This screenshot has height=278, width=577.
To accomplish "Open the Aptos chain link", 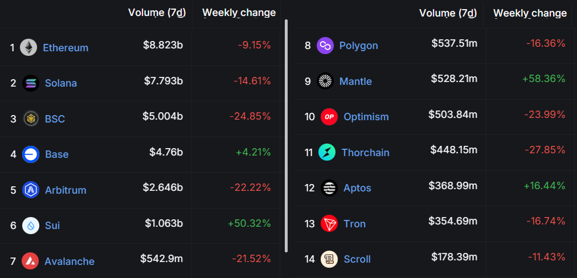I will pos(357,188).
